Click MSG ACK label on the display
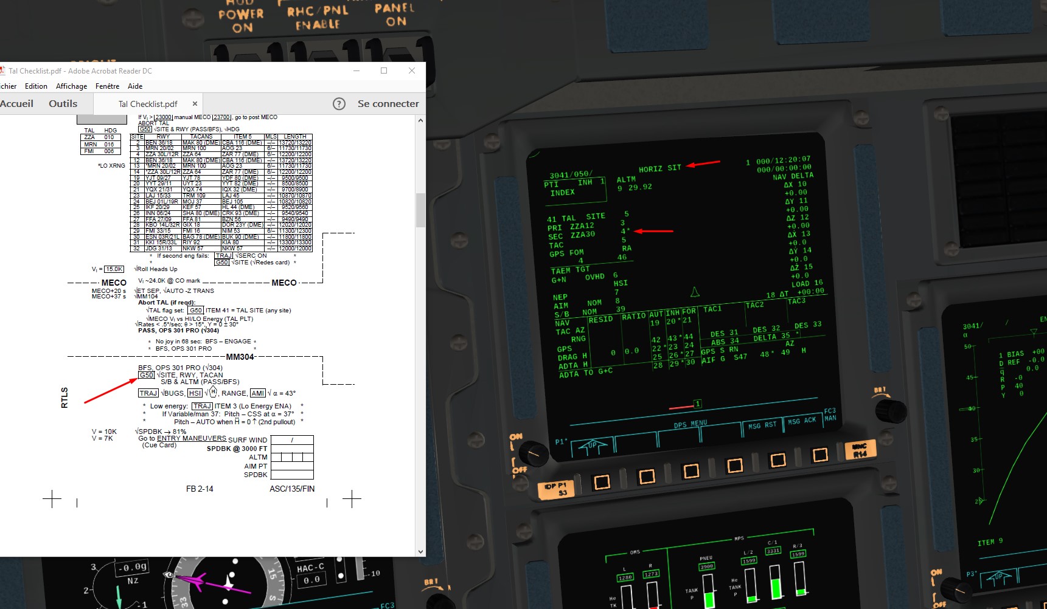1047x609 pixels. click(x=802, y=421)
